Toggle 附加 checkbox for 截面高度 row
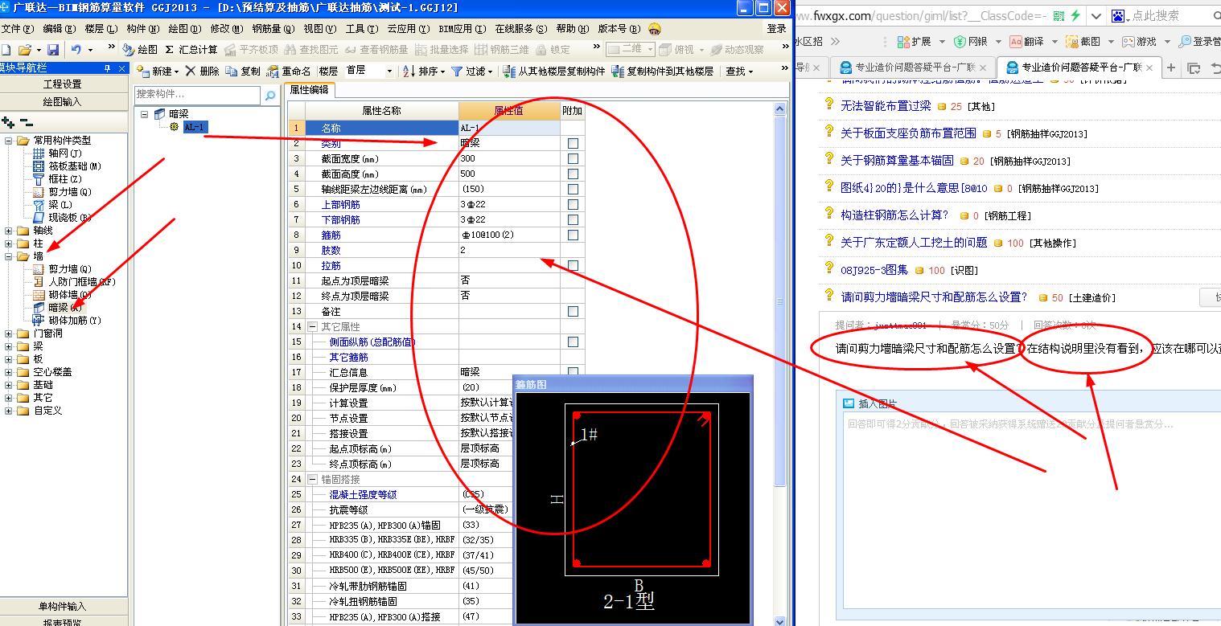 573,174
